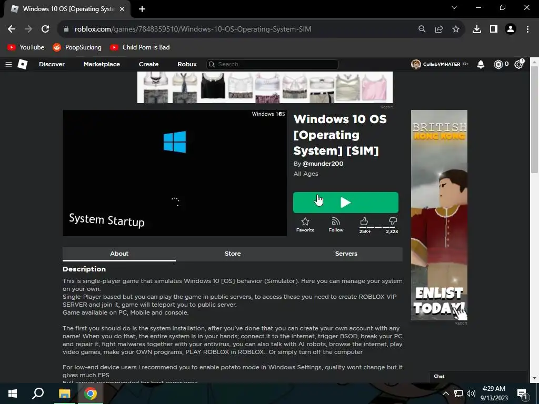Screen dimensions: 539x404
Task: Open File Explorer from taskbar
Action: [x=64, y=393]
